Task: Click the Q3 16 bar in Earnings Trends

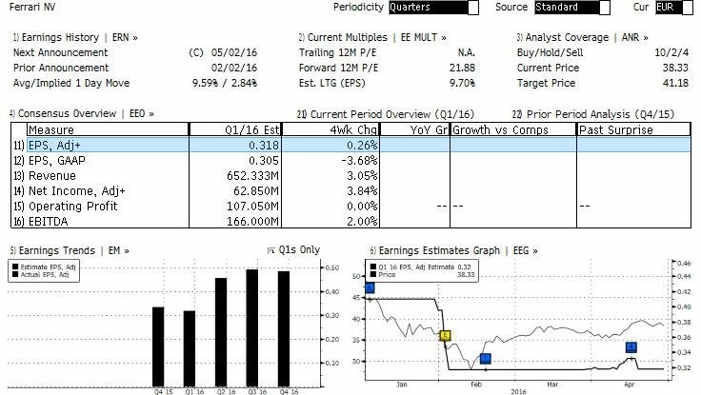Action: click(x=252, y=328)
